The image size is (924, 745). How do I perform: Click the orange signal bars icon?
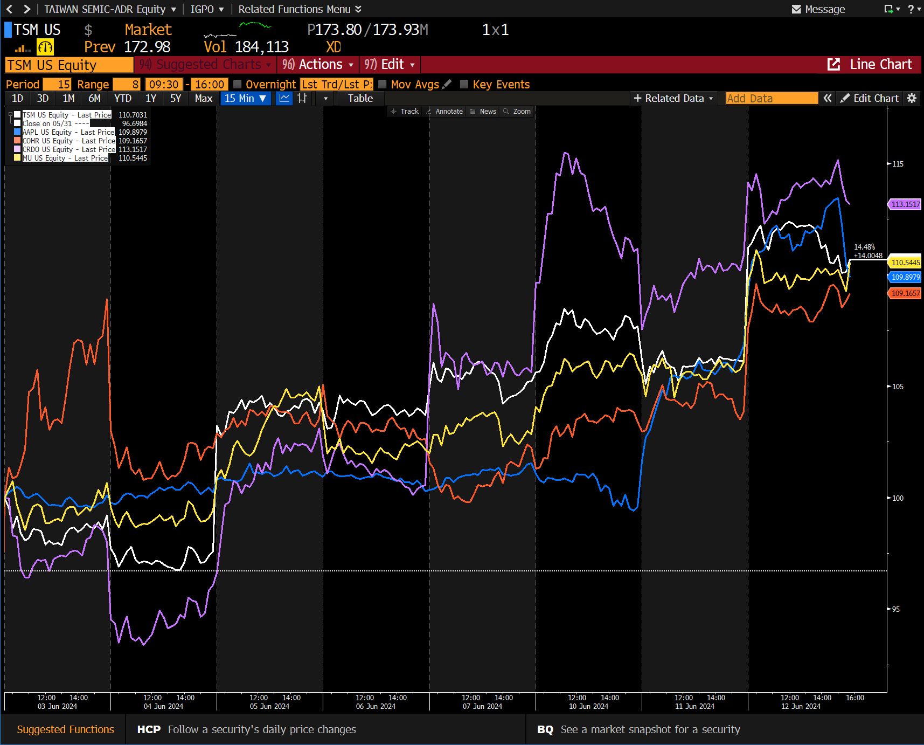tap(23, 48)
